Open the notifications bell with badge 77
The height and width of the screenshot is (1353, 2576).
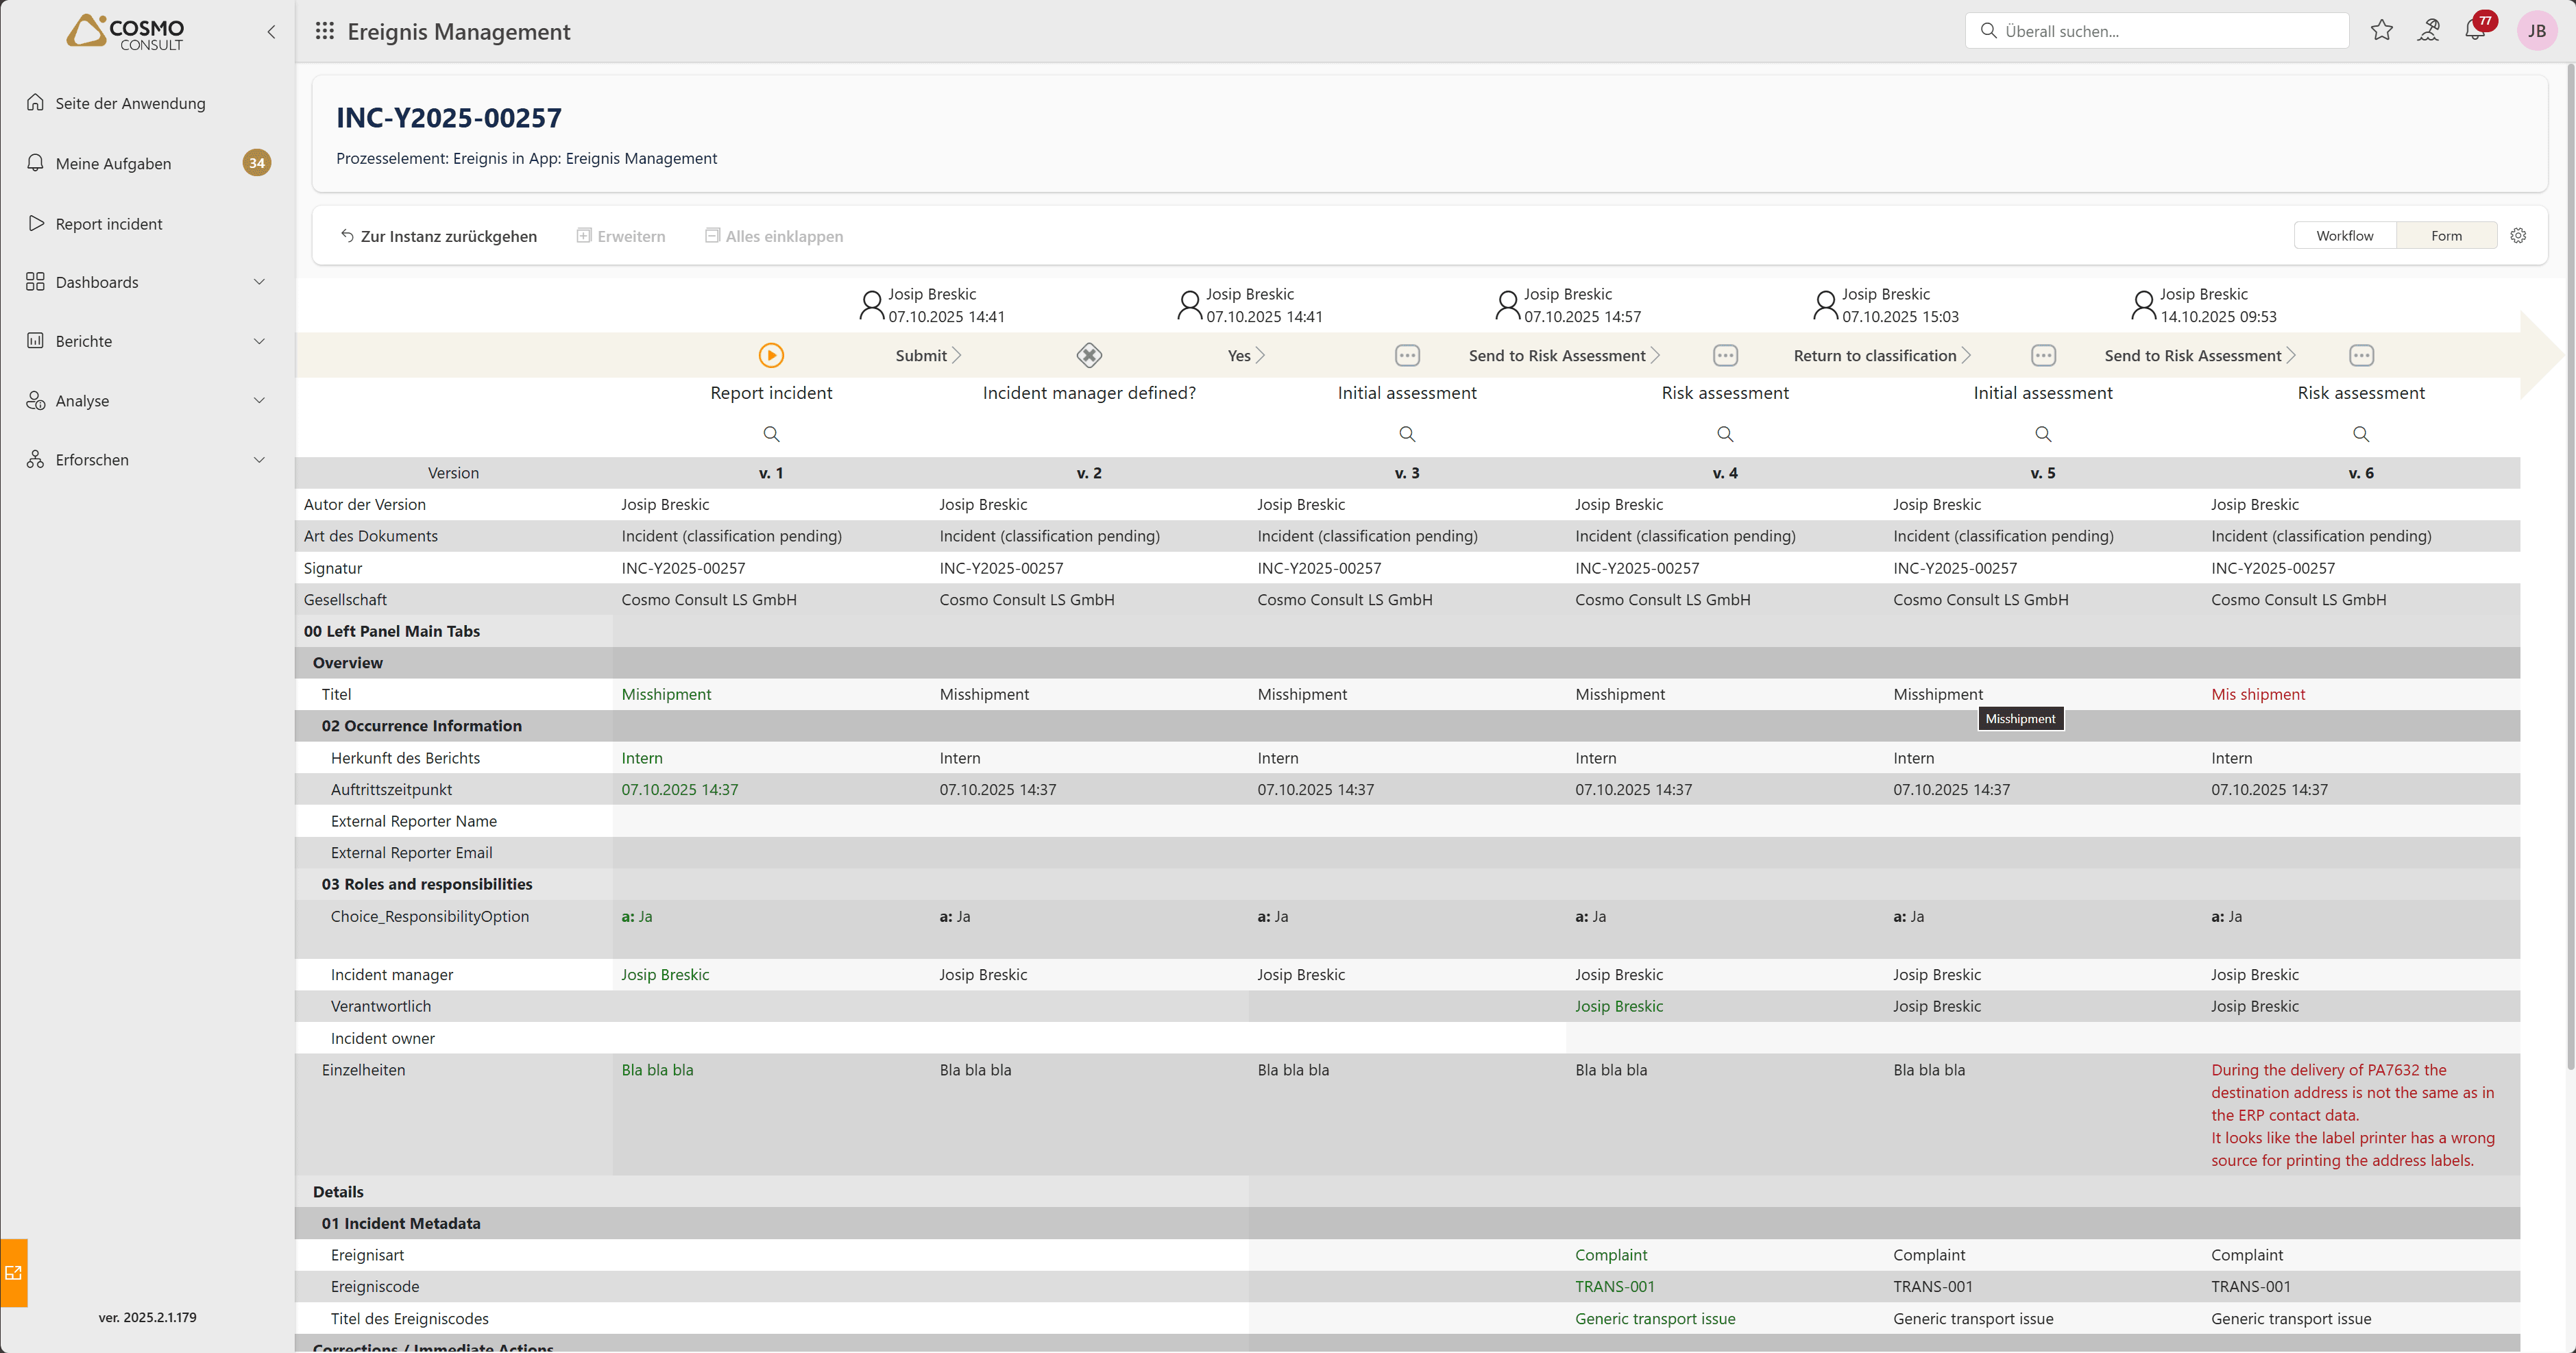2475,30
